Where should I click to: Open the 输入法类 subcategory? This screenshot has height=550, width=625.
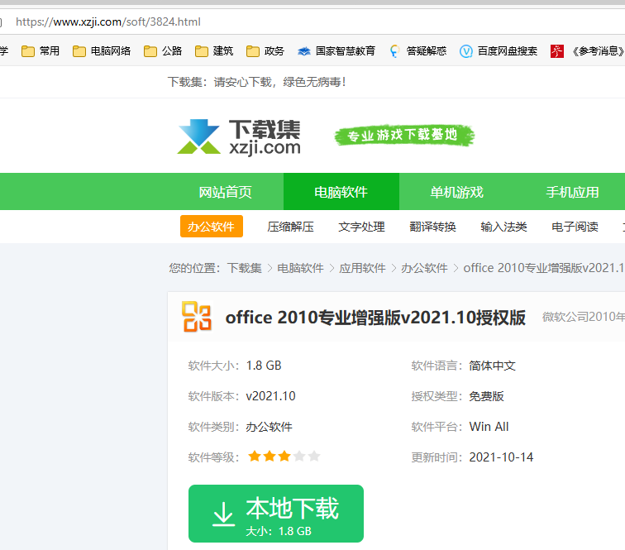[503, 227]
